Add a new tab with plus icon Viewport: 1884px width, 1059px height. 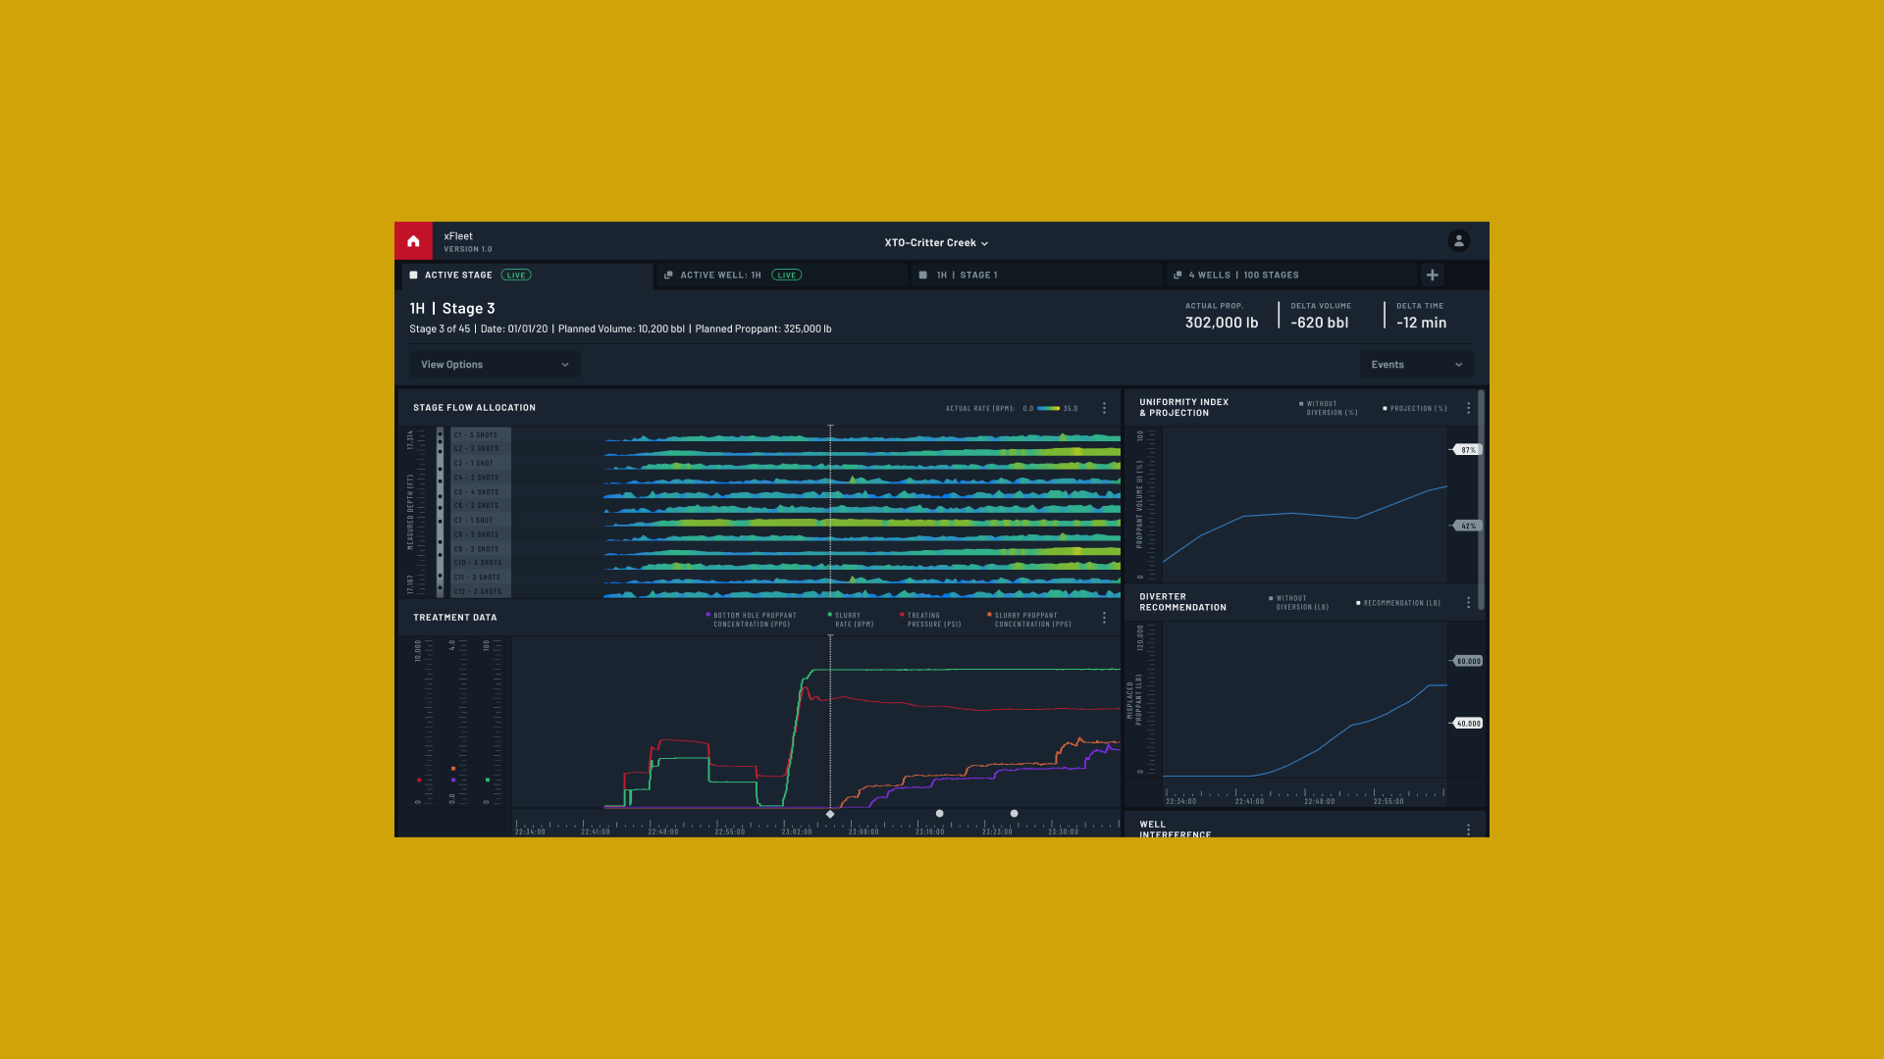point(1433,276)
